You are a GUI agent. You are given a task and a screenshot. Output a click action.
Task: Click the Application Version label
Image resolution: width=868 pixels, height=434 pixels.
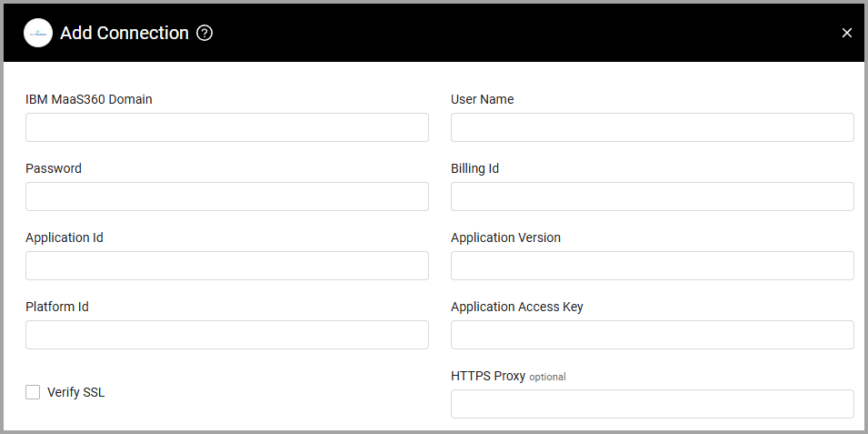(x=506, y=237)
